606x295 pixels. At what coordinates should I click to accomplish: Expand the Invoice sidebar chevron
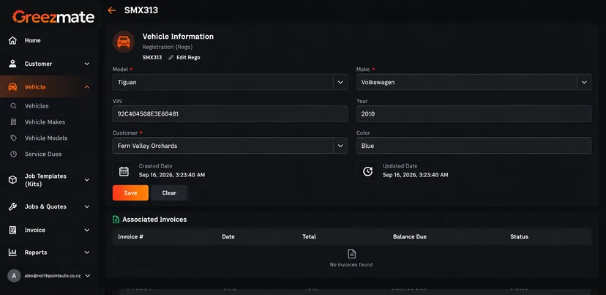point(87,230)
